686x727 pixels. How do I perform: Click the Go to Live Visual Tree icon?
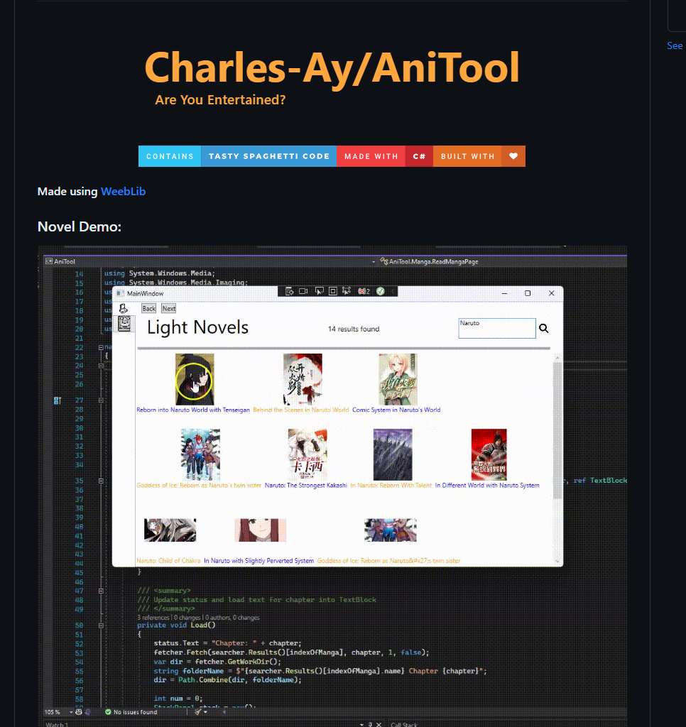pyautogui.click(x=288, y=290)
